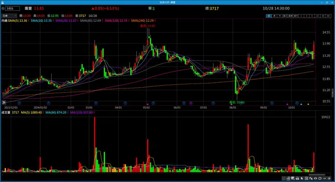This screenshot has width=335, height=182.
Task: Click the chart window search icon
Action: coord(293,178)
